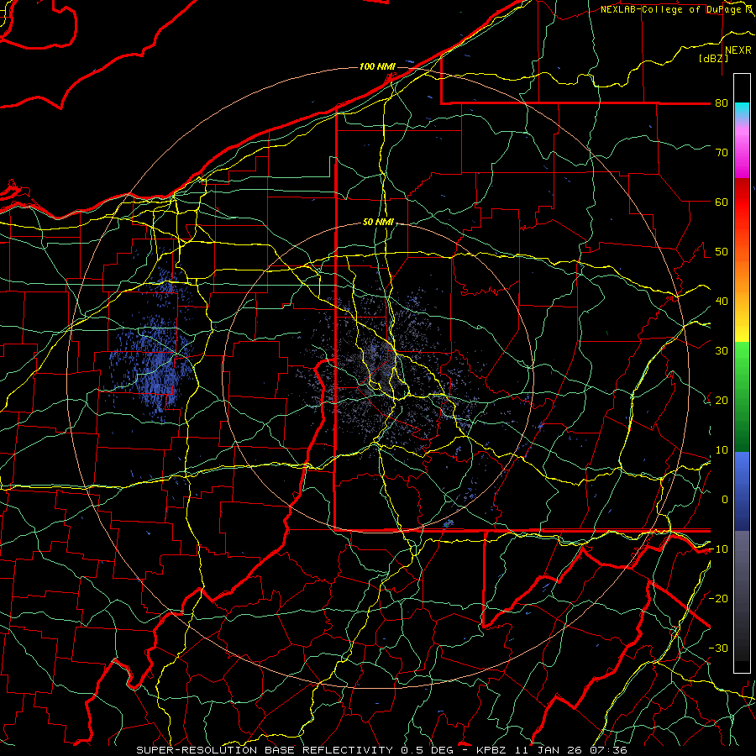Click the -30 value on reflectivity scale
Image resolution: width=756 pixels, height=756 pixels.
pyautogui.click(x=718, y=648)
